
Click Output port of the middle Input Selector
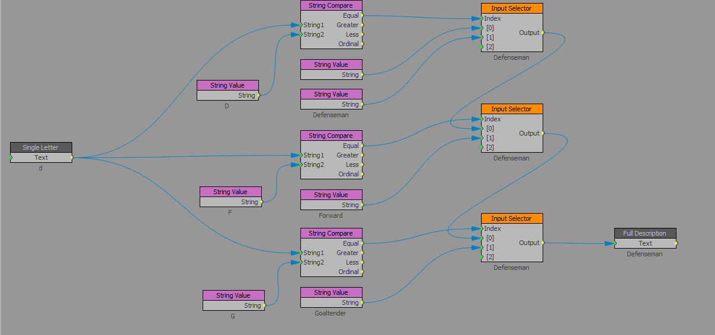click(x=543, y=133)
